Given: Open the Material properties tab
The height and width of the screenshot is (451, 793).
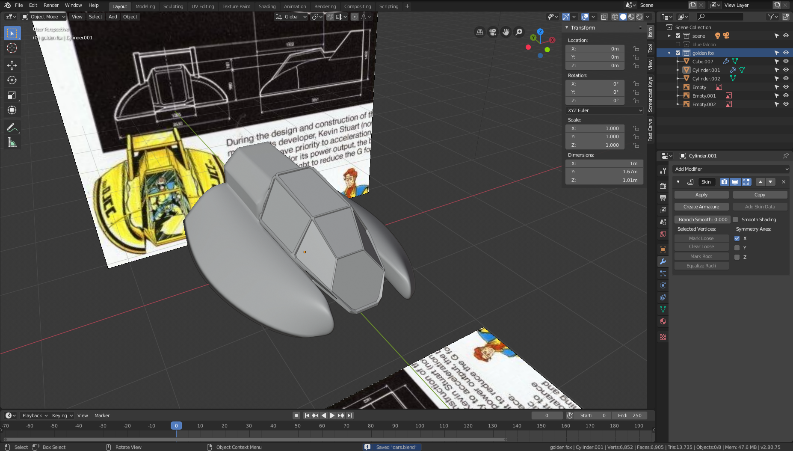Looking at the screenshot, I should point(663,321).
